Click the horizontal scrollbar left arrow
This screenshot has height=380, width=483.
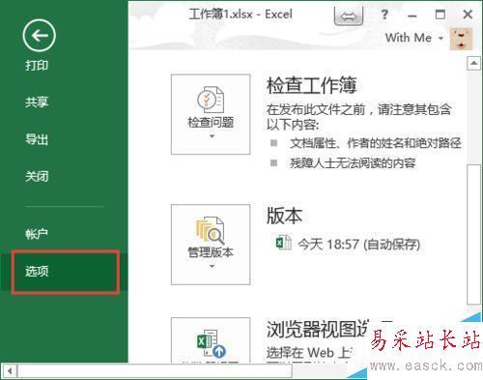coord(10,370)
